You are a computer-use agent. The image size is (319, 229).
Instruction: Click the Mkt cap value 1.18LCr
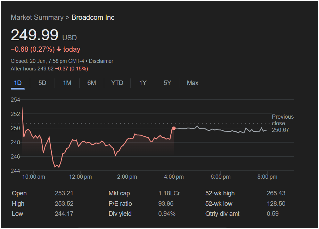tap(169, 193)
